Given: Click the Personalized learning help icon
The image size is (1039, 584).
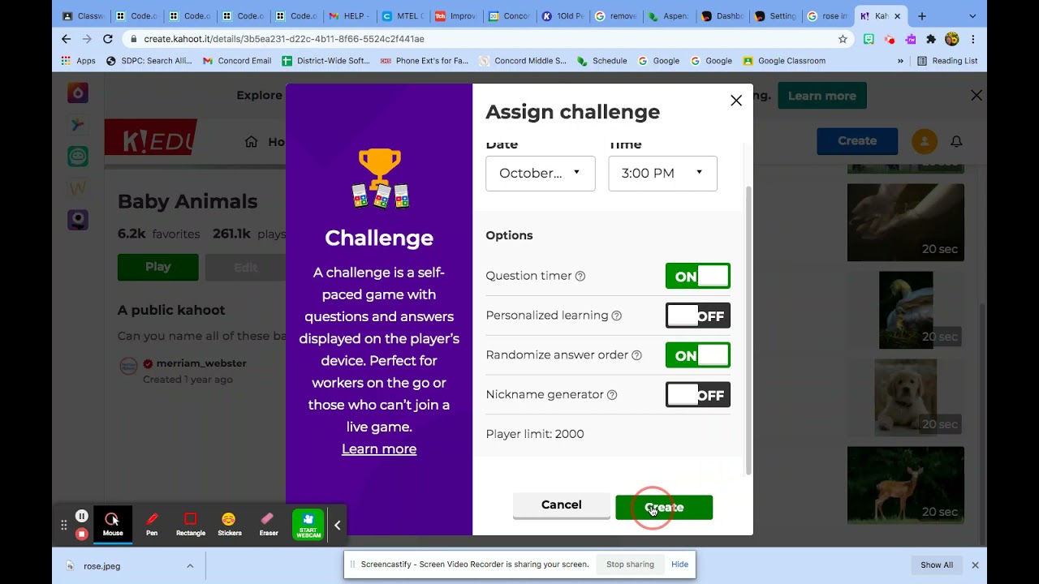Looking at the screenshot, I should 617,316.
